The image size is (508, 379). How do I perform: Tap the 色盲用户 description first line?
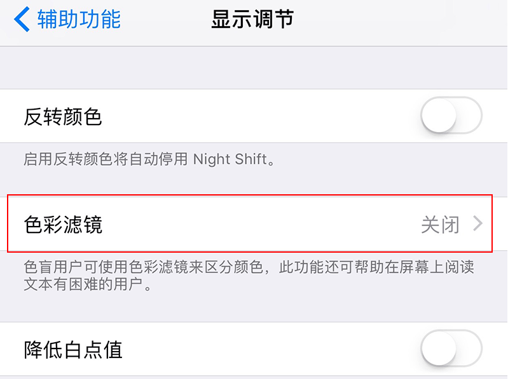tap(248, 265)
